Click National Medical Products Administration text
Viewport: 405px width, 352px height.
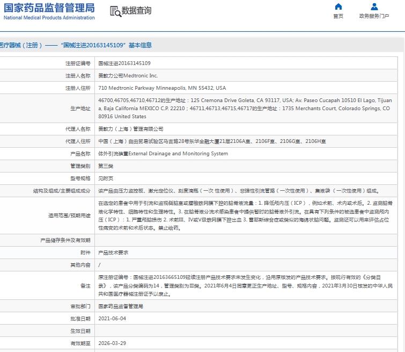tap(49, 18)
